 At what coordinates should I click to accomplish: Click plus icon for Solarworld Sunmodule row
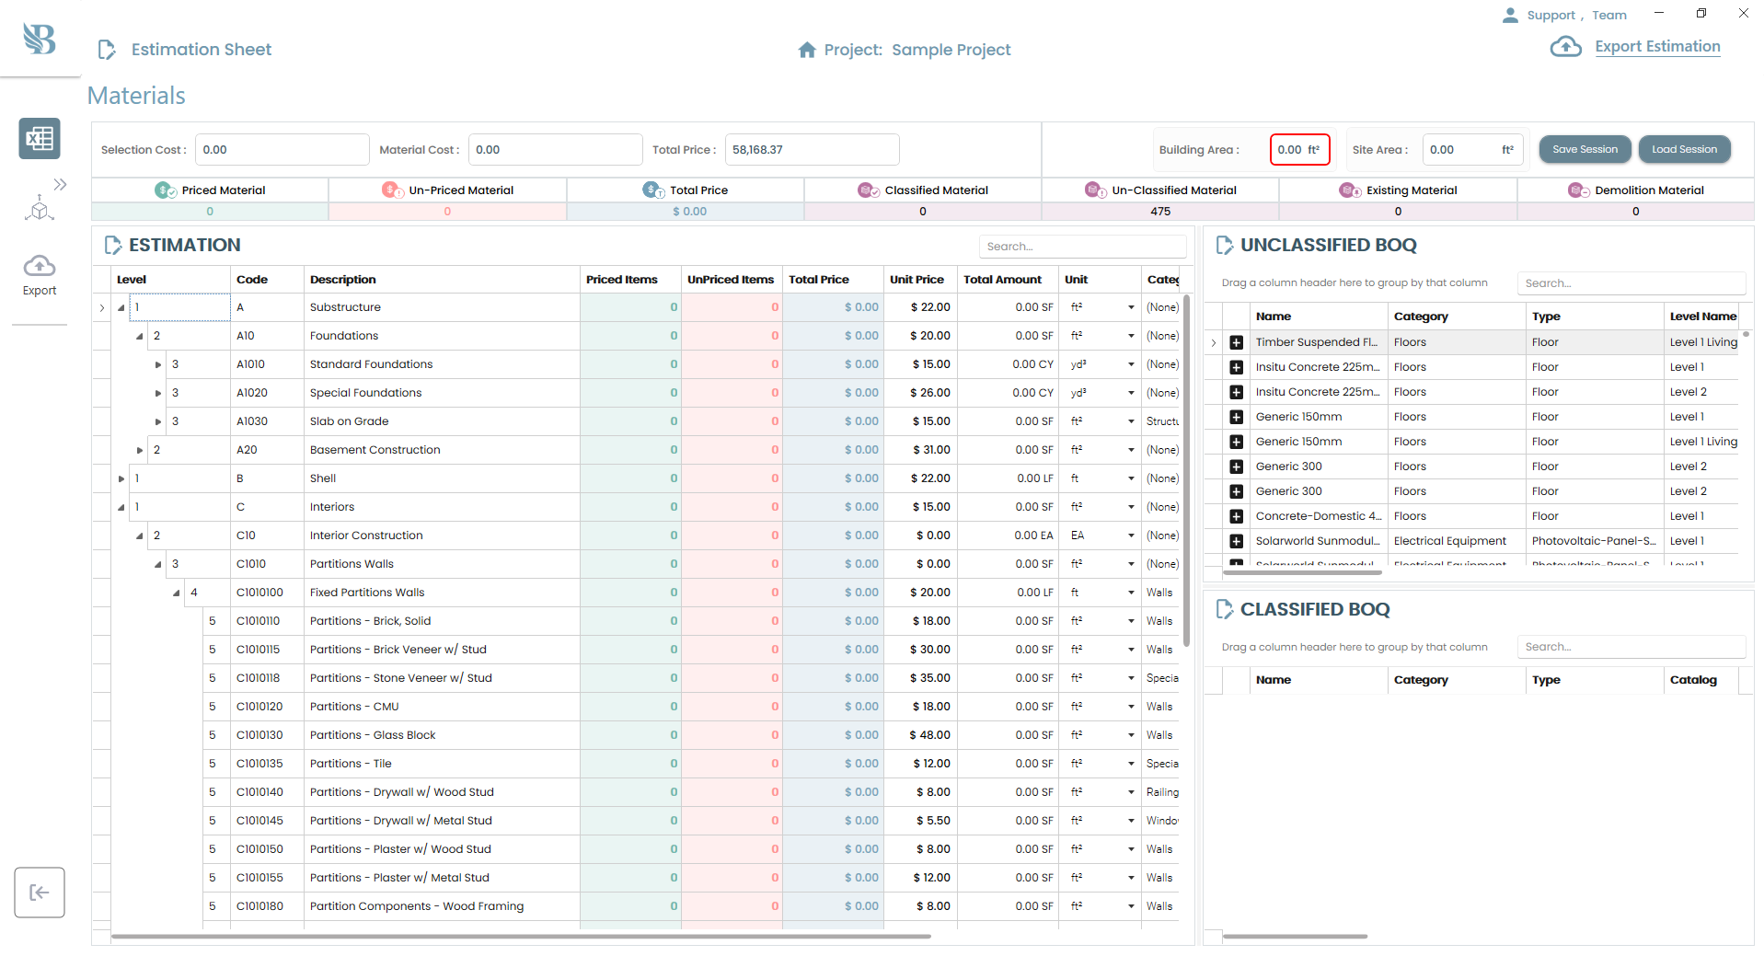pos(1236,541)
